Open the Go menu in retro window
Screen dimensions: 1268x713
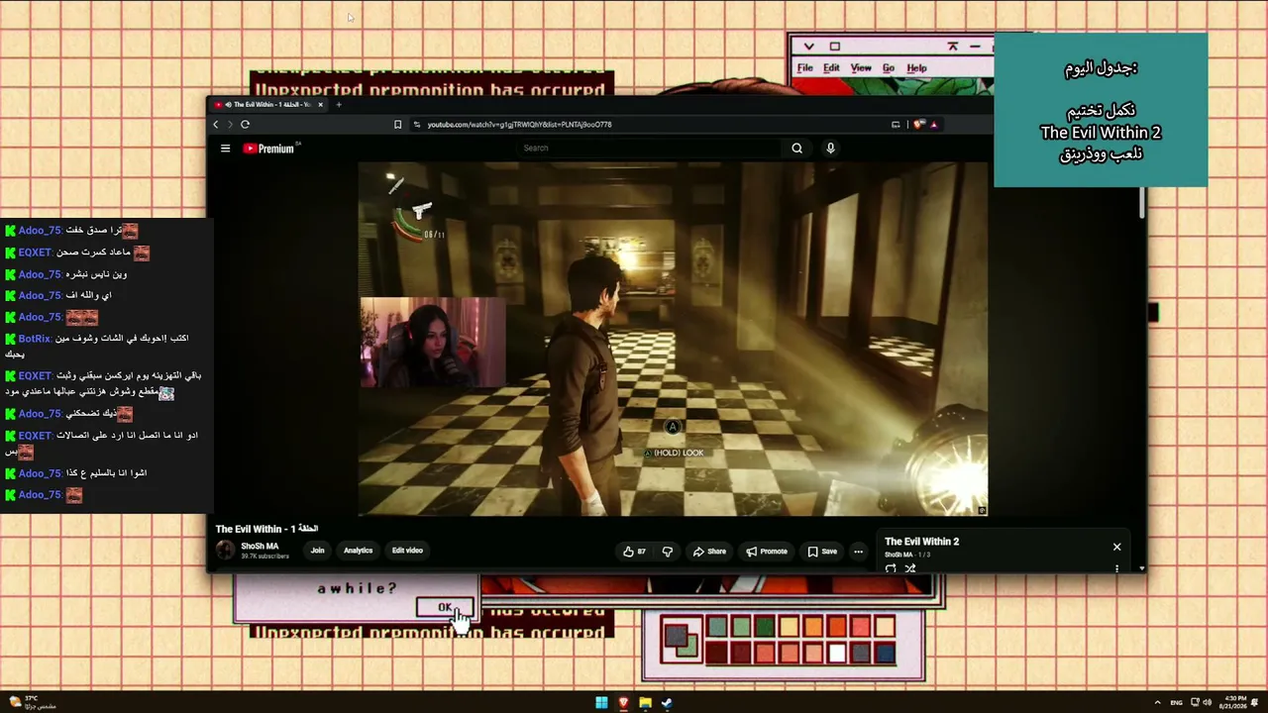pos(889,68)
